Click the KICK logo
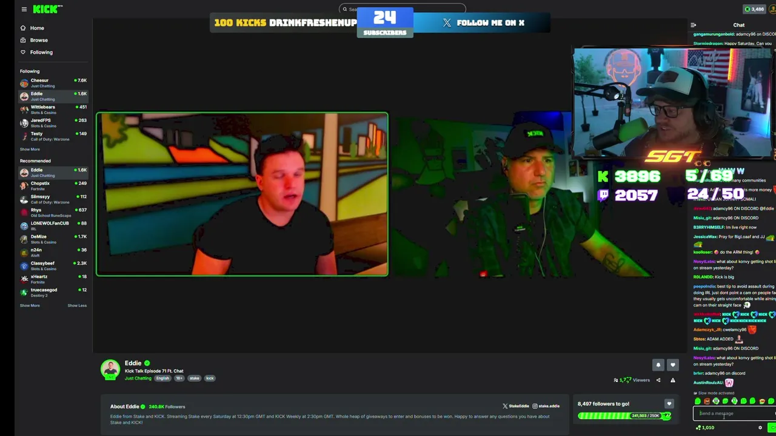 pos(47,9)
